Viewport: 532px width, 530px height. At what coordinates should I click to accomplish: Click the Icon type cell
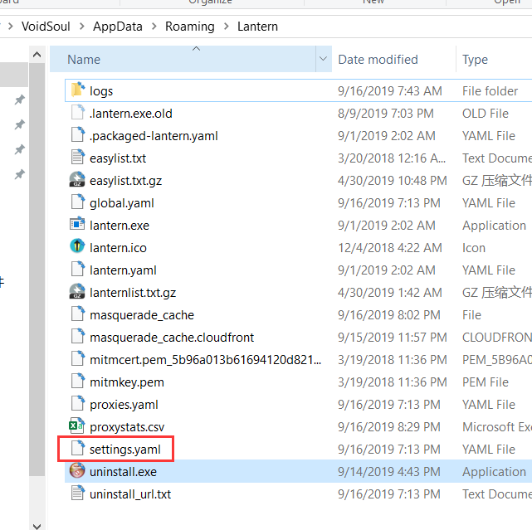(x=474, y=247)
